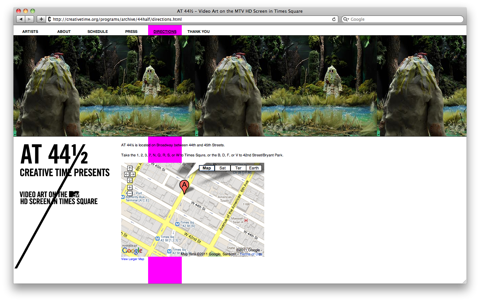The height and width of the screenshot is (302, 480).
Task: Pan the map down with arrow
Action: 130,181
